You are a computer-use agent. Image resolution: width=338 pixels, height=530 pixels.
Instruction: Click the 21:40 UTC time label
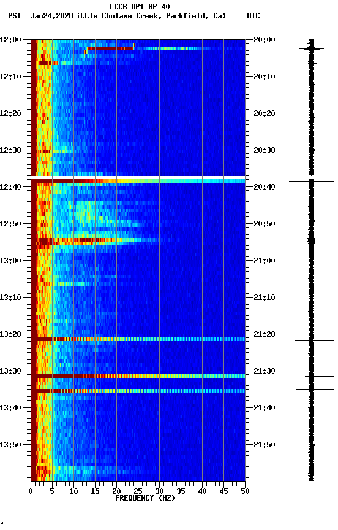(x=264, y=409)
